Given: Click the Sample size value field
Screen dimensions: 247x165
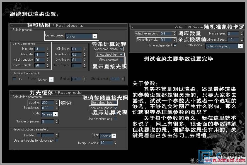Looking at the screenshot, I should pos(47,108).
